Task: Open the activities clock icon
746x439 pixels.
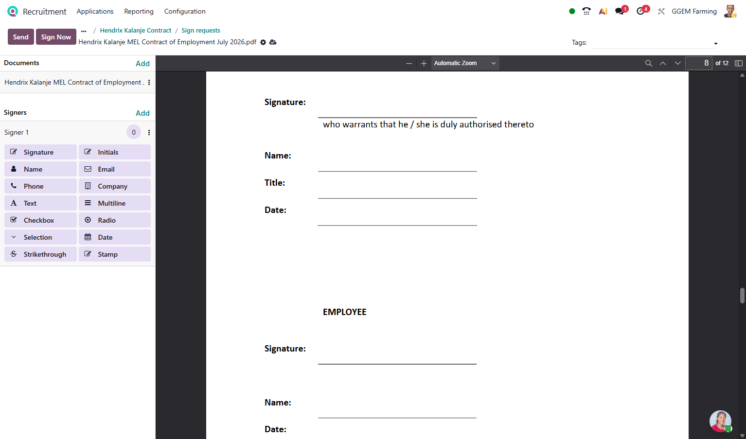Action: click(641, 11)
